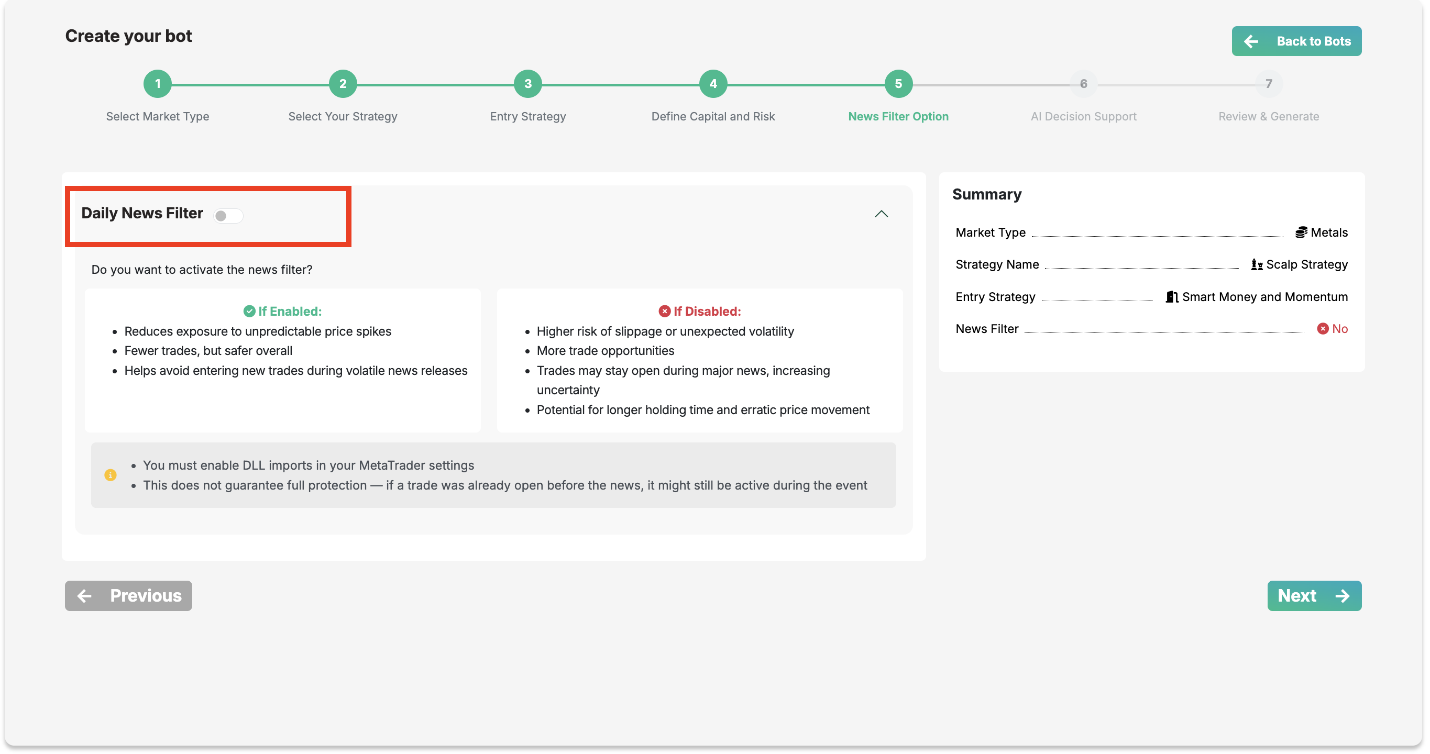Select the step 5 News Filter Option circle
Viewport: 1430px width, 754px height.
[898, 84]
